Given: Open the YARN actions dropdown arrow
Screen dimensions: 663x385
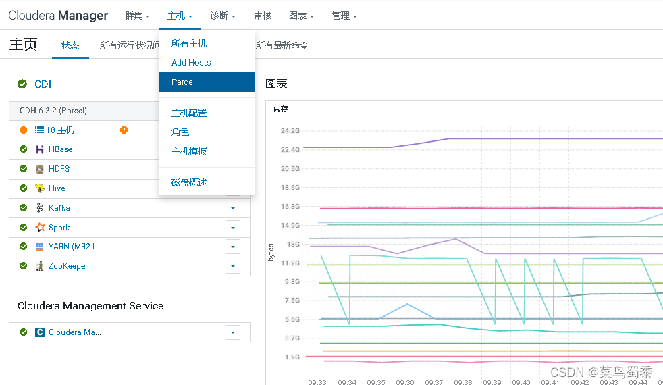Looking at the screenshot, I should click(x=233, y=247).
